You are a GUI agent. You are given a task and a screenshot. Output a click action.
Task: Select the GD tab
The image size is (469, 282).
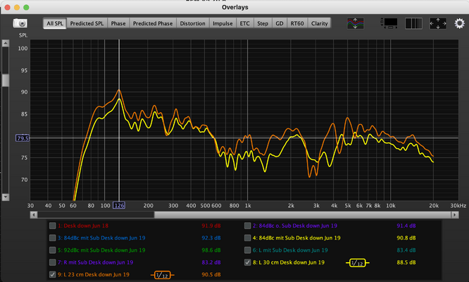[280, 23]
